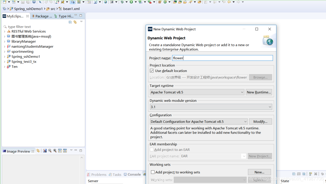Image resolution: width=326 pixels, height=184 pixels.
Task: Click the Spring_sshDemo1 project icon in tree
Action: 9,56
